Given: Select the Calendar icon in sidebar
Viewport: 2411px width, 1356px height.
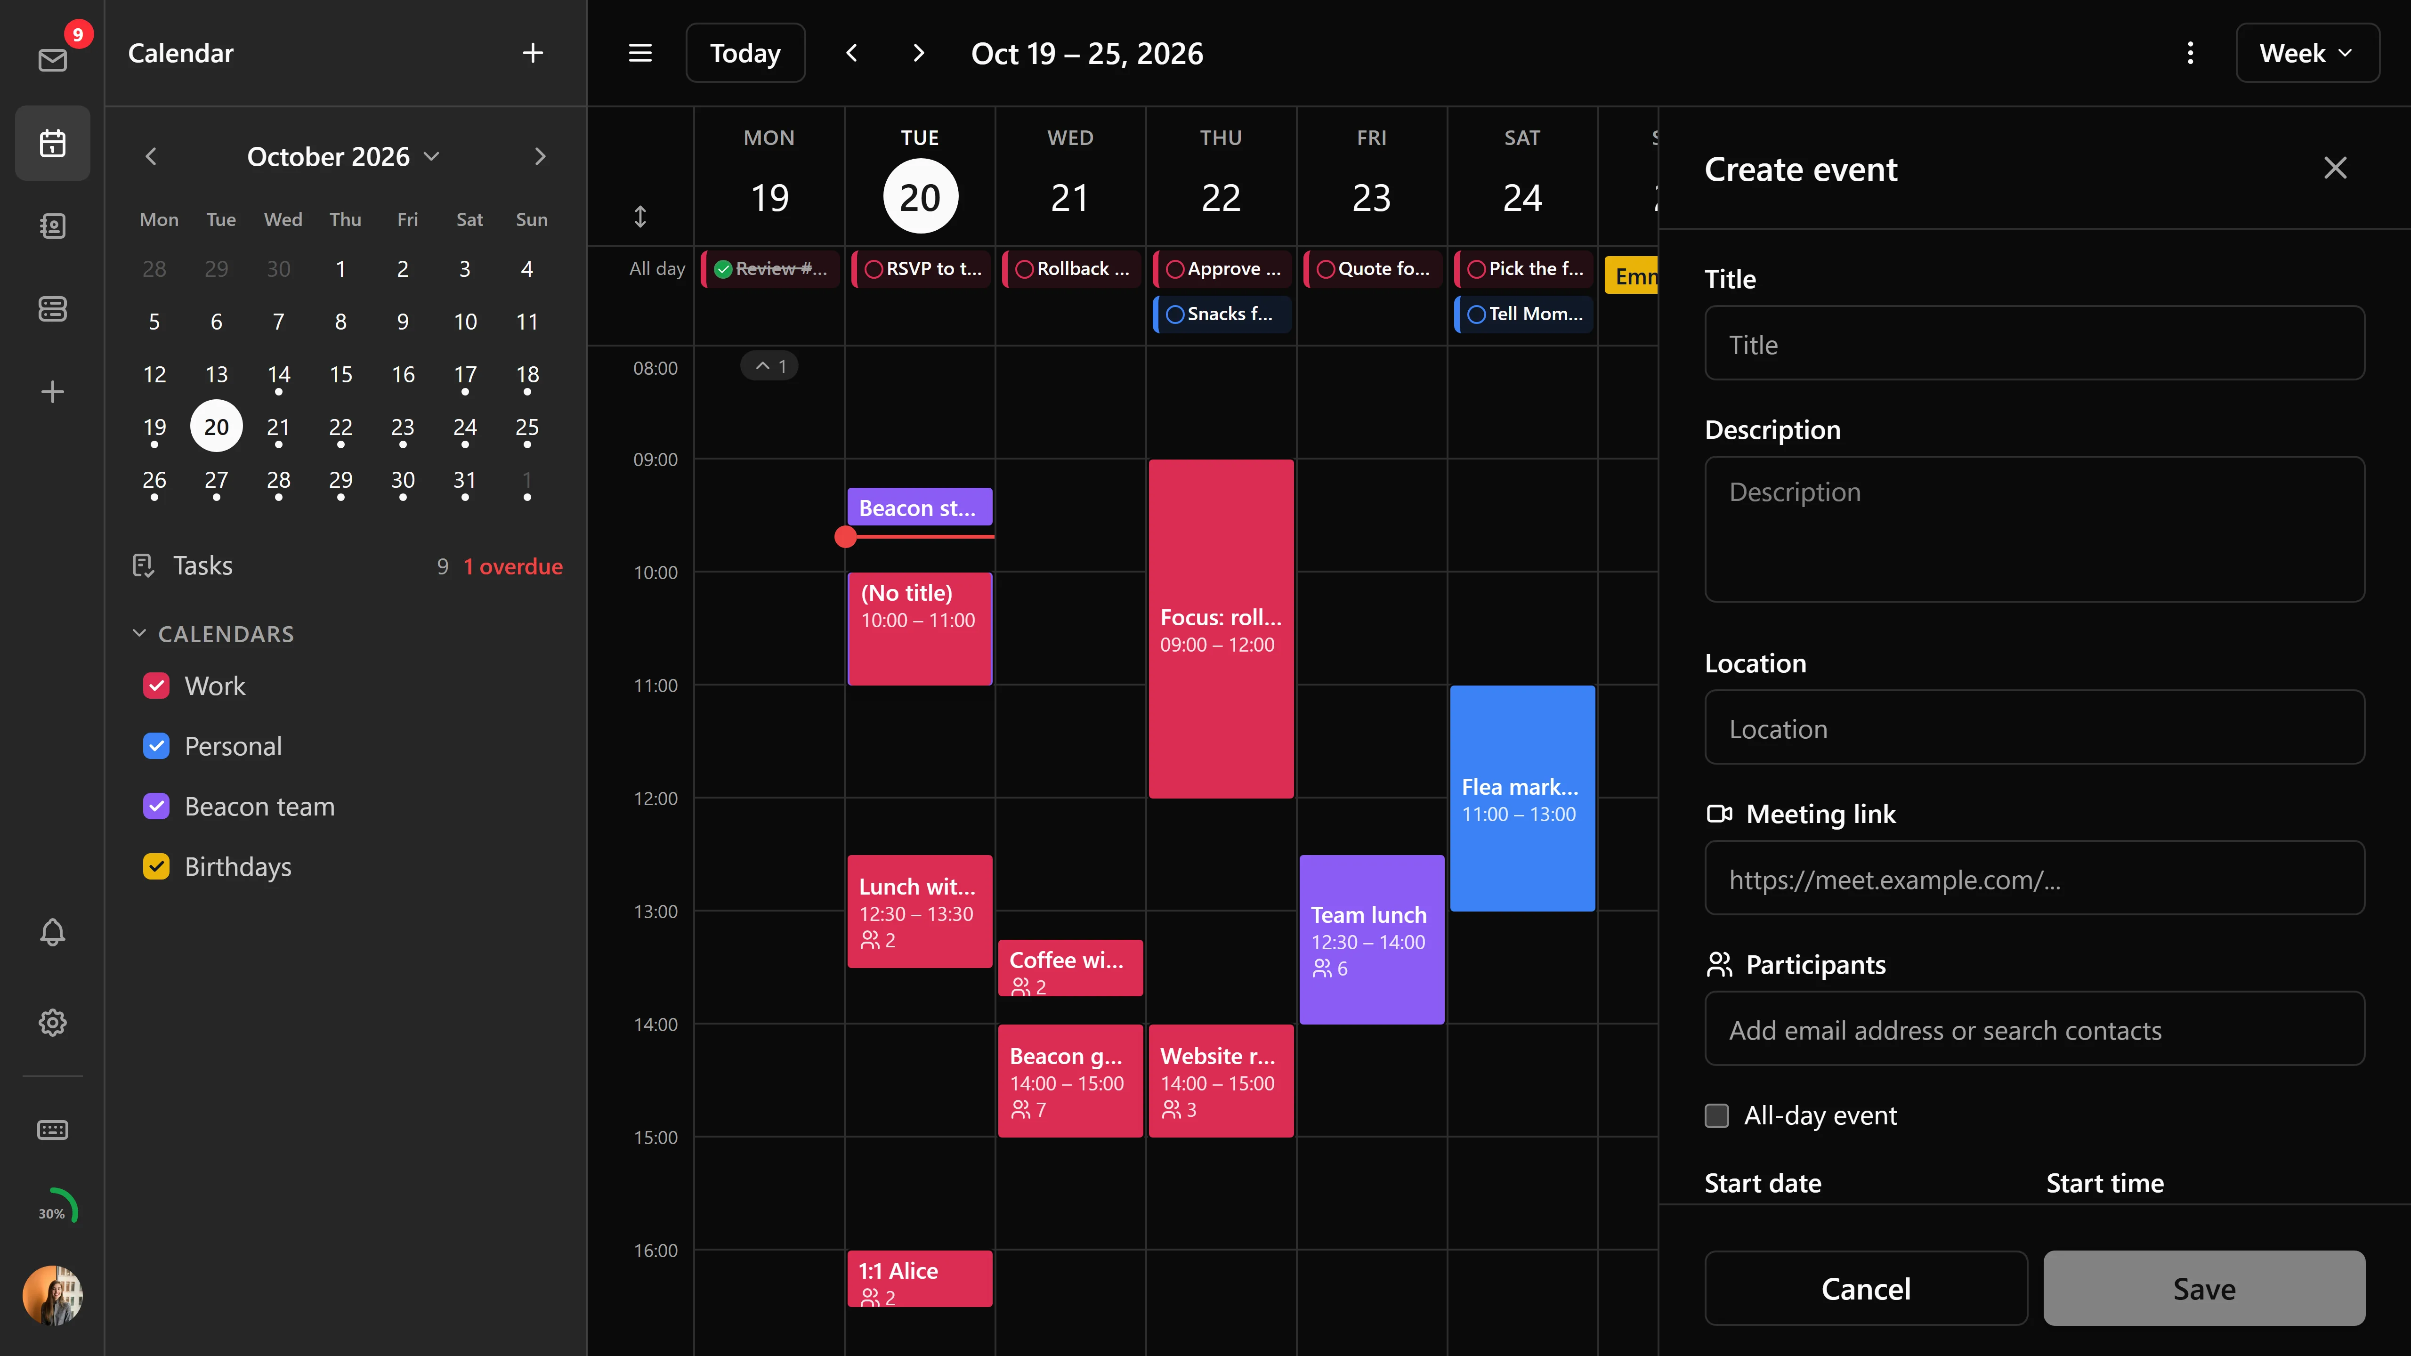Looking at the screenshot, I should (x=52, y=143).
